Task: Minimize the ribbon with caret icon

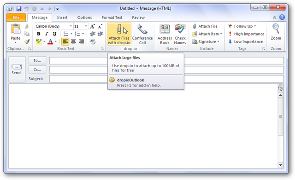Action: [275, 17]
